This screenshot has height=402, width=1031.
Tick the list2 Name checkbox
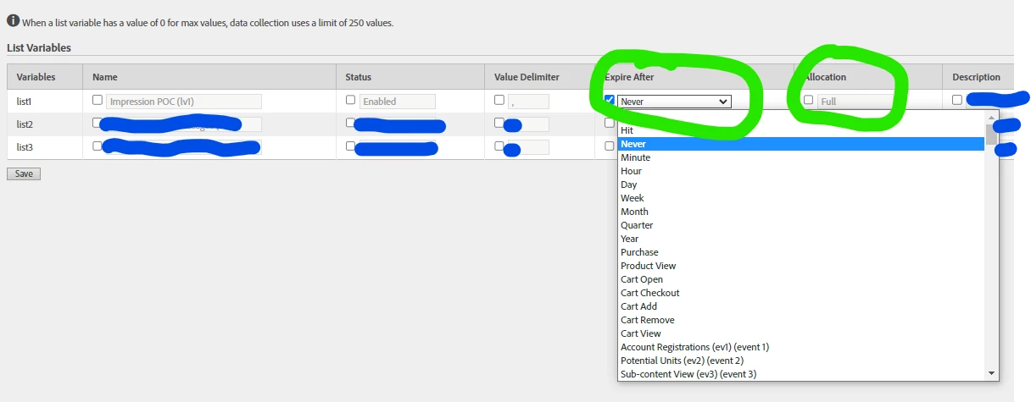click(x=98, y=123)
